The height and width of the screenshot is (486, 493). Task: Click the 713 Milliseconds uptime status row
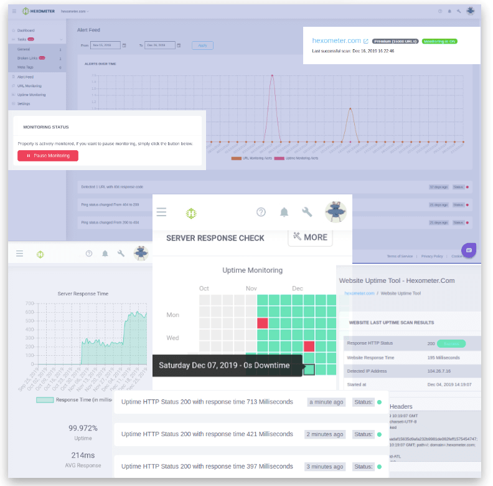251,402
